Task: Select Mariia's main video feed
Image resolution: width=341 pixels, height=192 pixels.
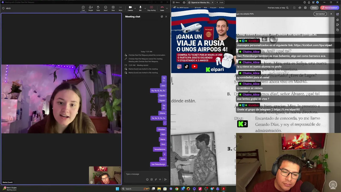Action: (x=61, y=99)
